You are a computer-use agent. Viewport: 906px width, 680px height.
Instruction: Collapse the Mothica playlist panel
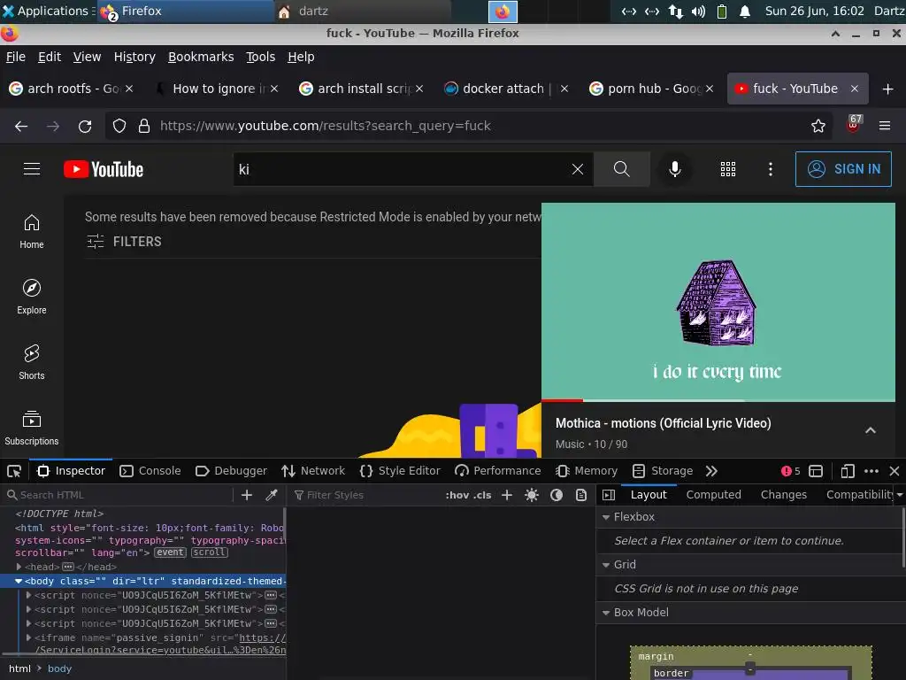[x=871, y=431]
